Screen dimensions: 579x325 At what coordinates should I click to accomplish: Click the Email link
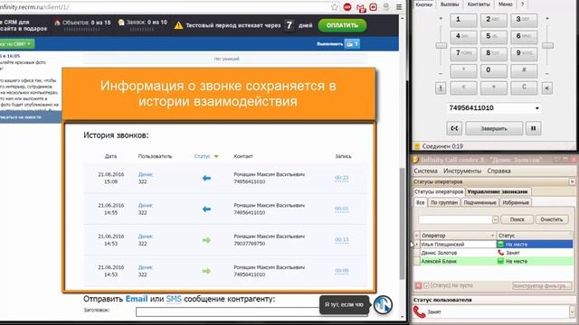137,299
